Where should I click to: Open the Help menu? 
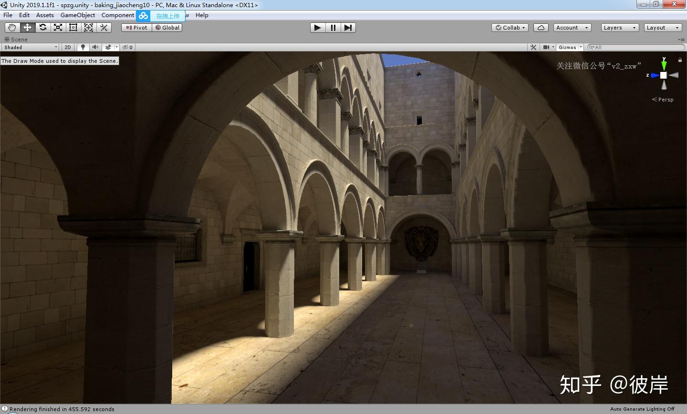[202, 15]
